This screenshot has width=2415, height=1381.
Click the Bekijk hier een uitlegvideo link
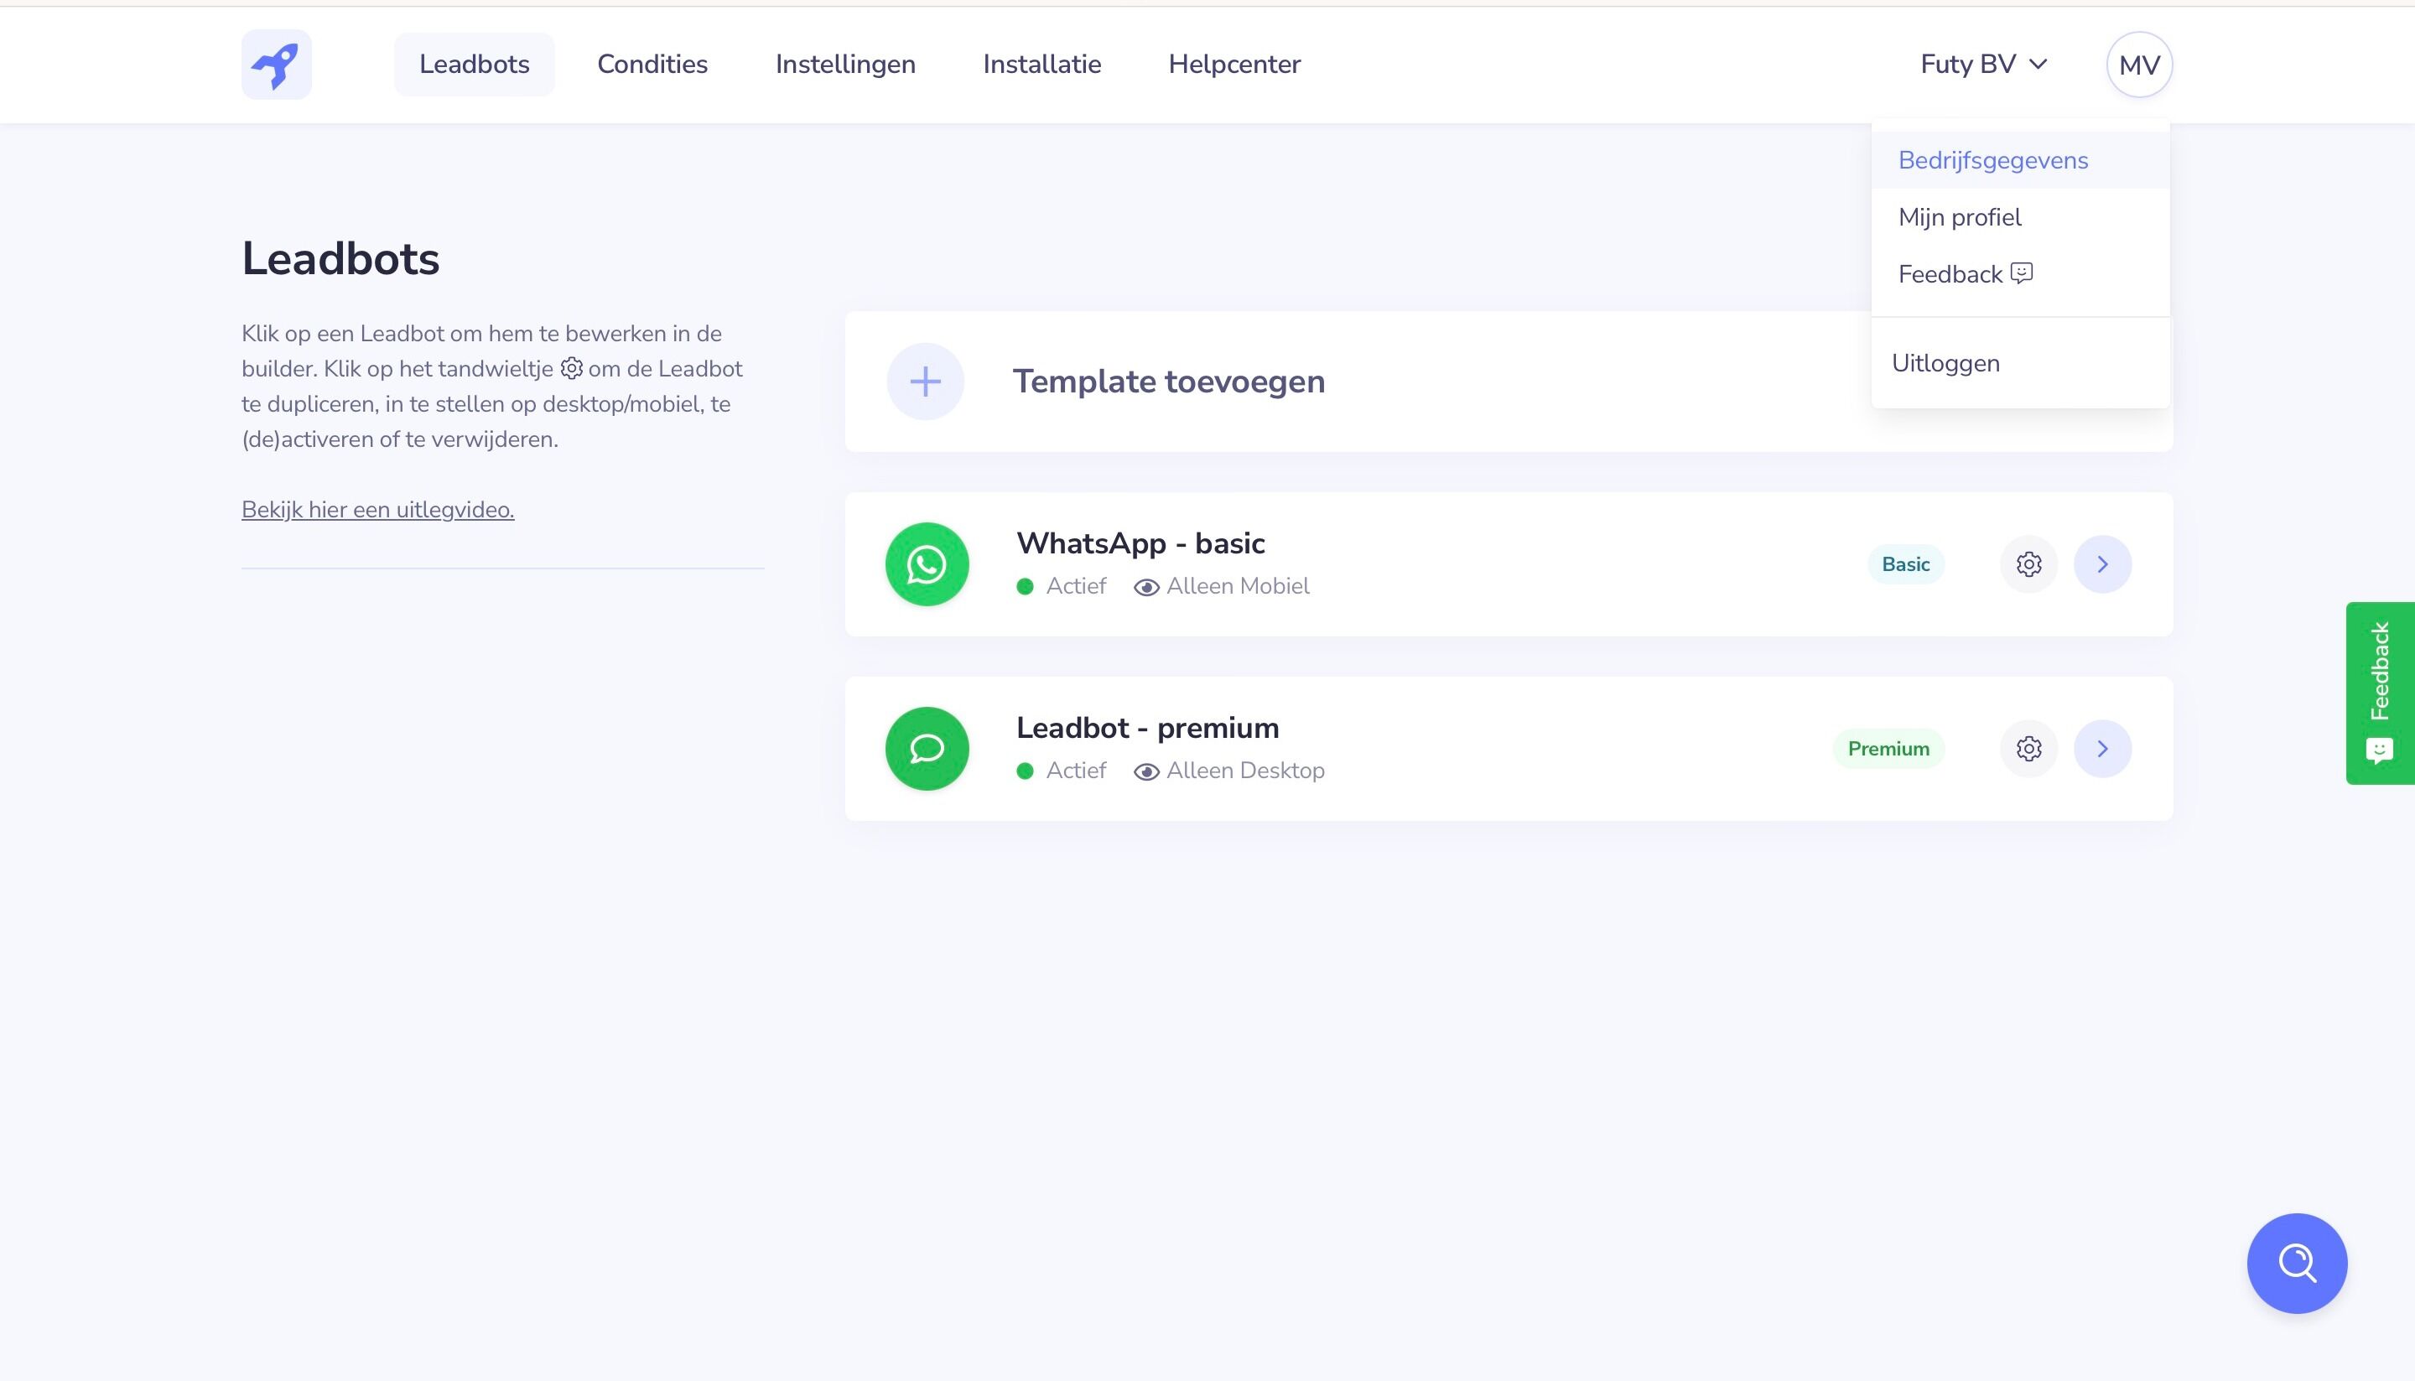coord(377,509)
